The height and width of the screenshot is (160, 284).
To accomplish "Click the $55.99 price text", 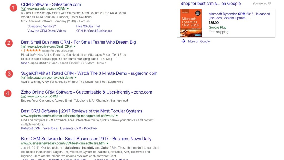I will pyautogui.click(x=214, y=23).
